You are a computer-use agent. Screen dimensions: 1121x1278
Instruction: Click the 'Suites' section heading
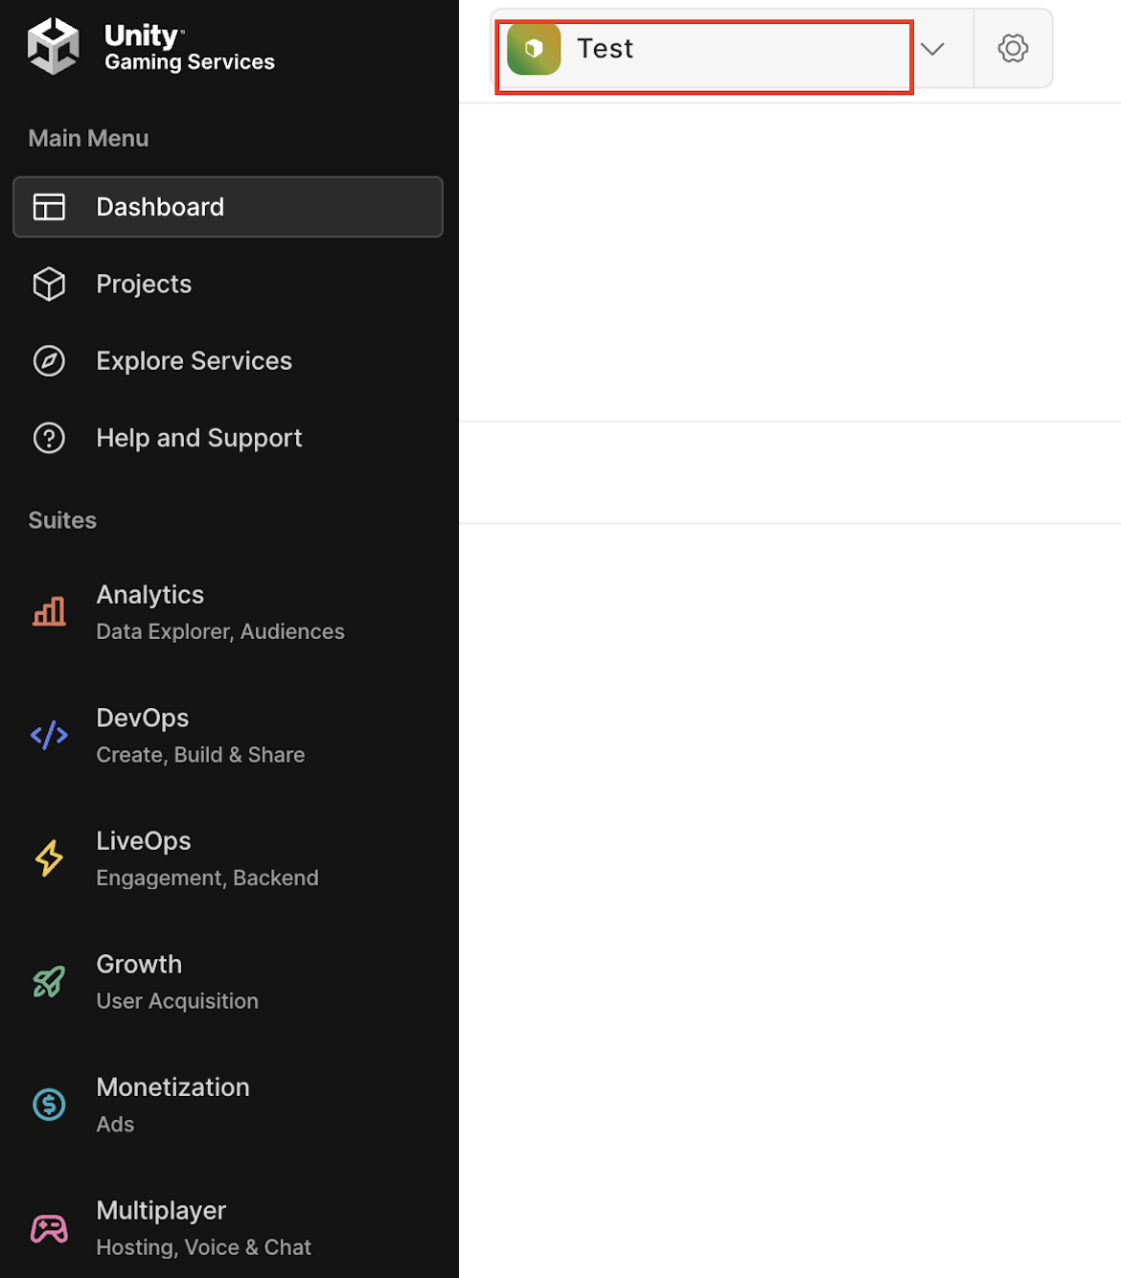coord(62,520)
